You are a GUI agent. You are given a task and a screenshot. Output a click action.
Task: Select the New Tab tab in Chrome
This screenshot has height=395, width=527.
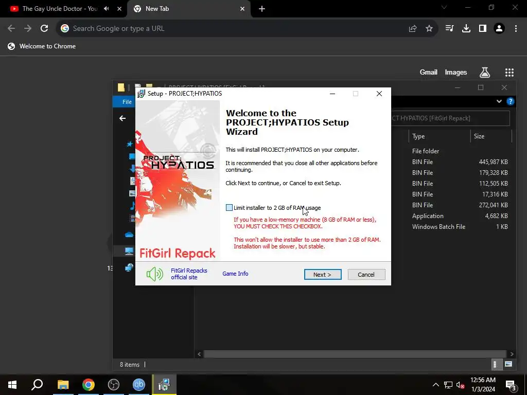(x=188, y=9)
